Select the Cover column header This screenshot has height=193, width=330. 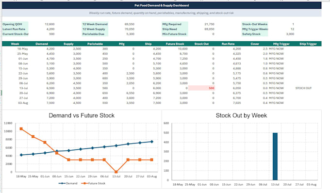point(255,44)
